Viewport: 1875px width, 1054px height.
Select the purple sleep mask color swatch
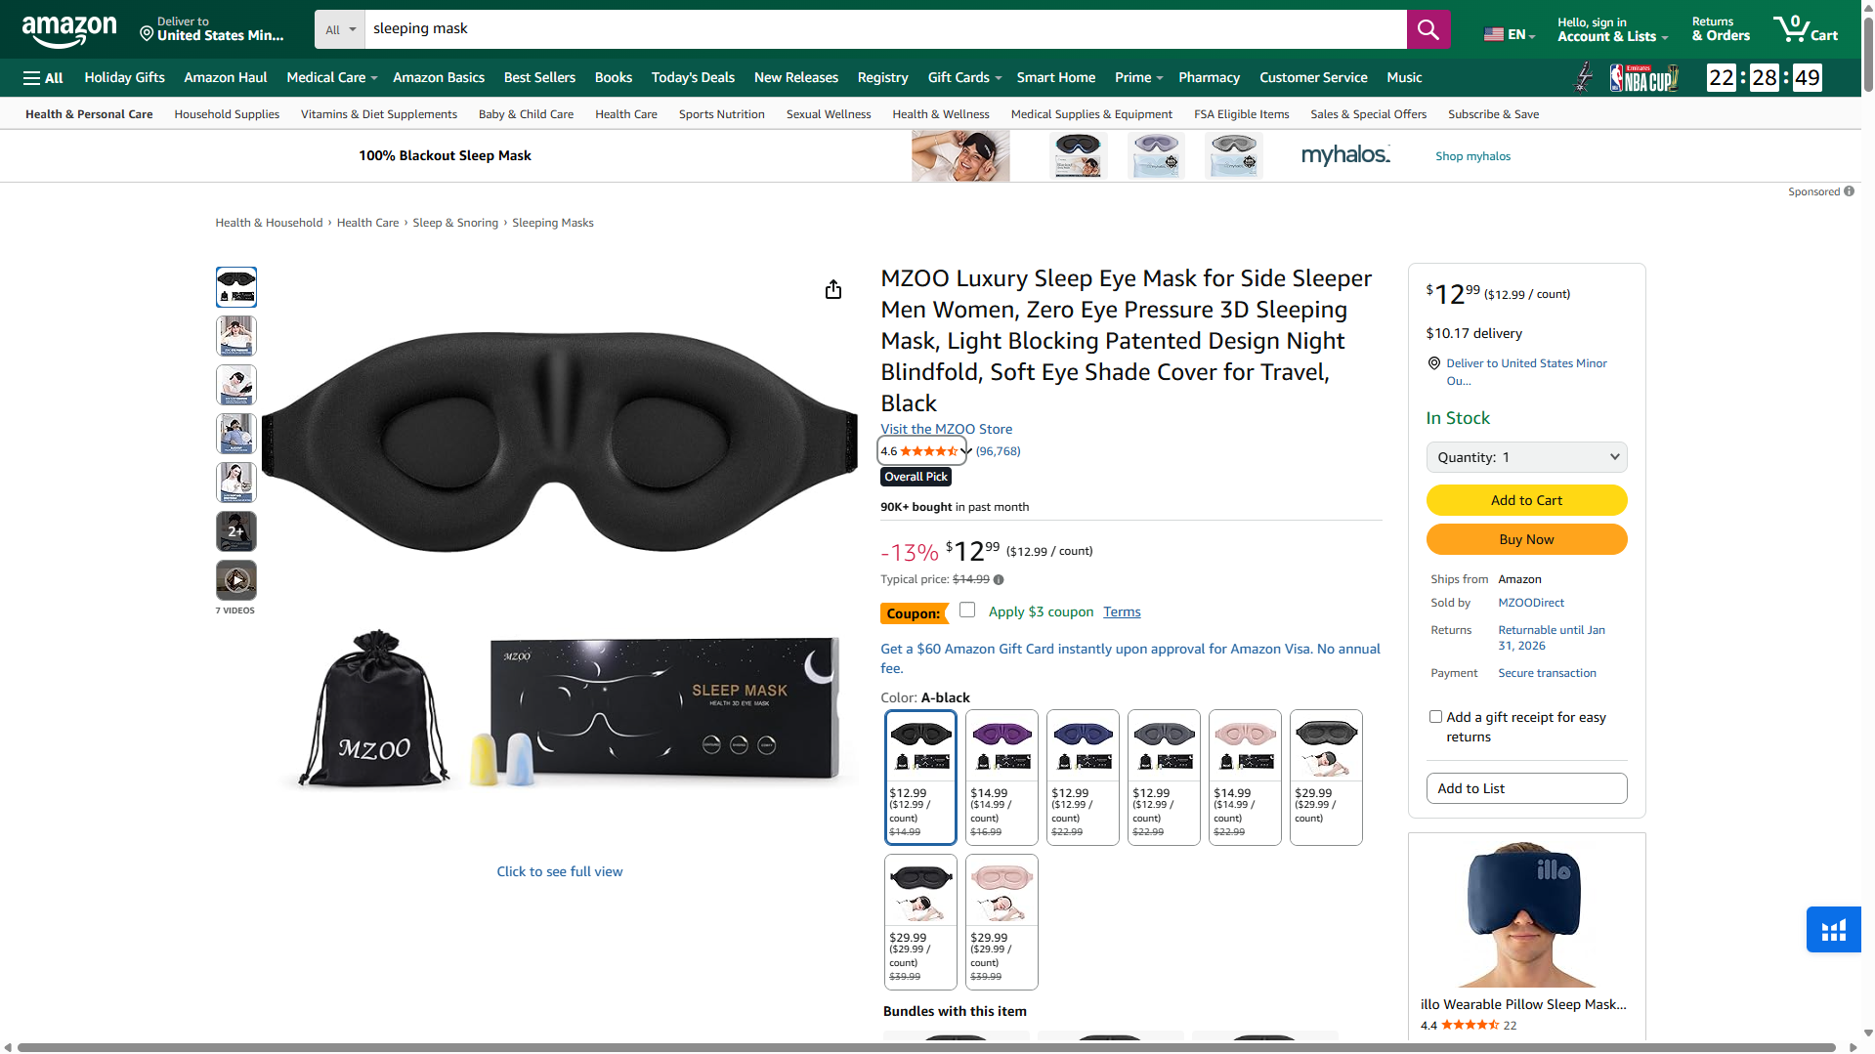coord(1001,743)
